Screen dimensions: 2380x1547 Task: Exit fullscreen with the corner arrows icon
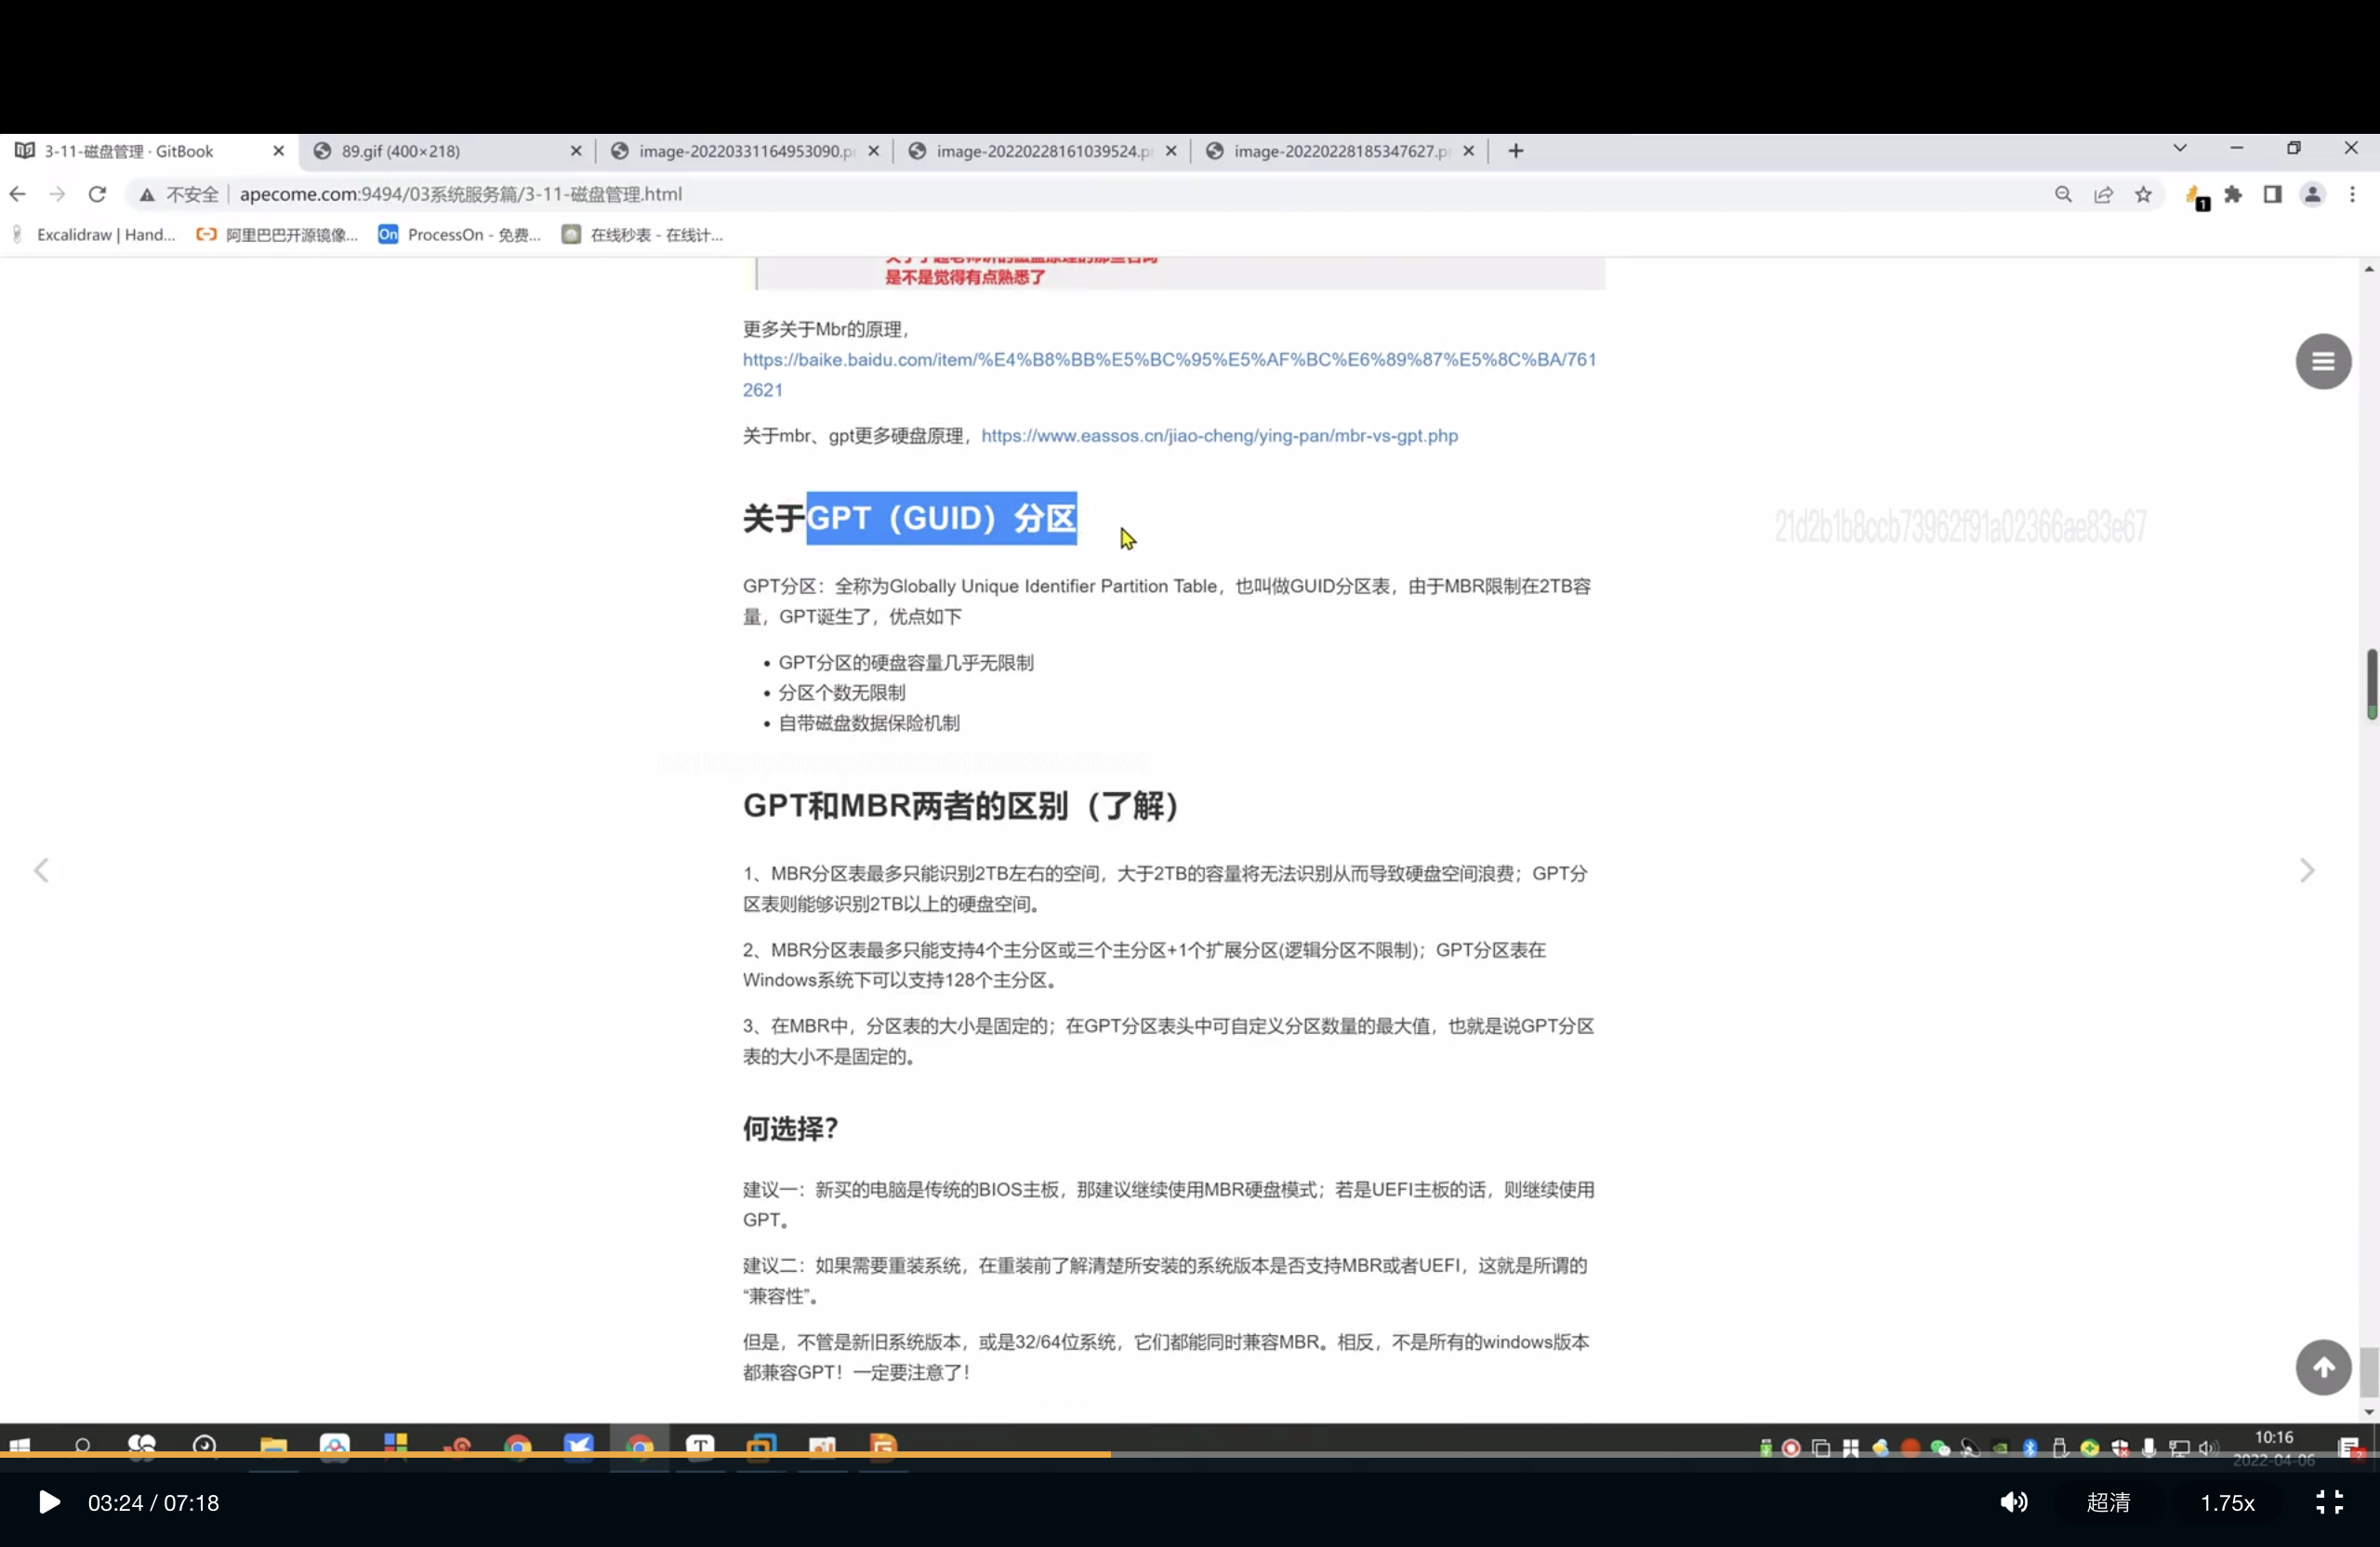pyautogui.click(x=2329, y=1502)
